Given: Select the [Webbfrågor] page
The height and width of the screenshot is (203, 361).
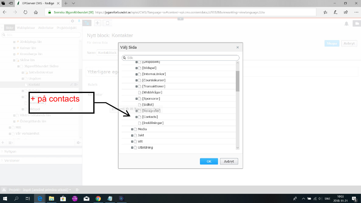Looking at the screenshot, I should point(152,92).
